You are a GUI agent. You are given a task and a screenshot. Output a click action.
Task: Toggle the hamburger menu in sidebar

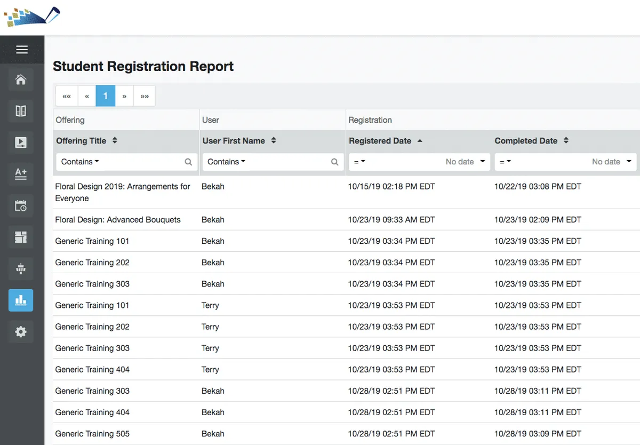pyautogui.click(x=21, y=50)
